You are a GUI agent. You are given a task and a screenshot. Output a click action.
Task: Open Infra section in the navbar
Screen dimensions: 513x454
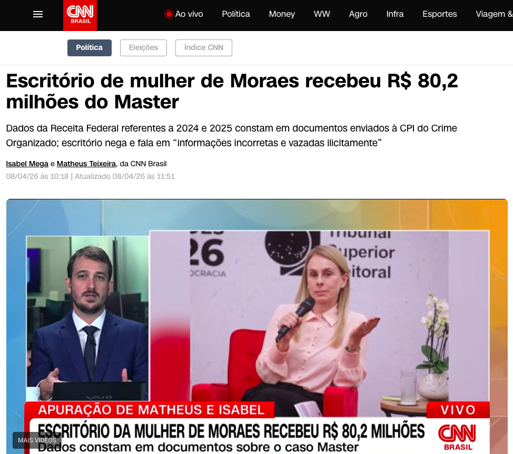click(x=394, y=14)
